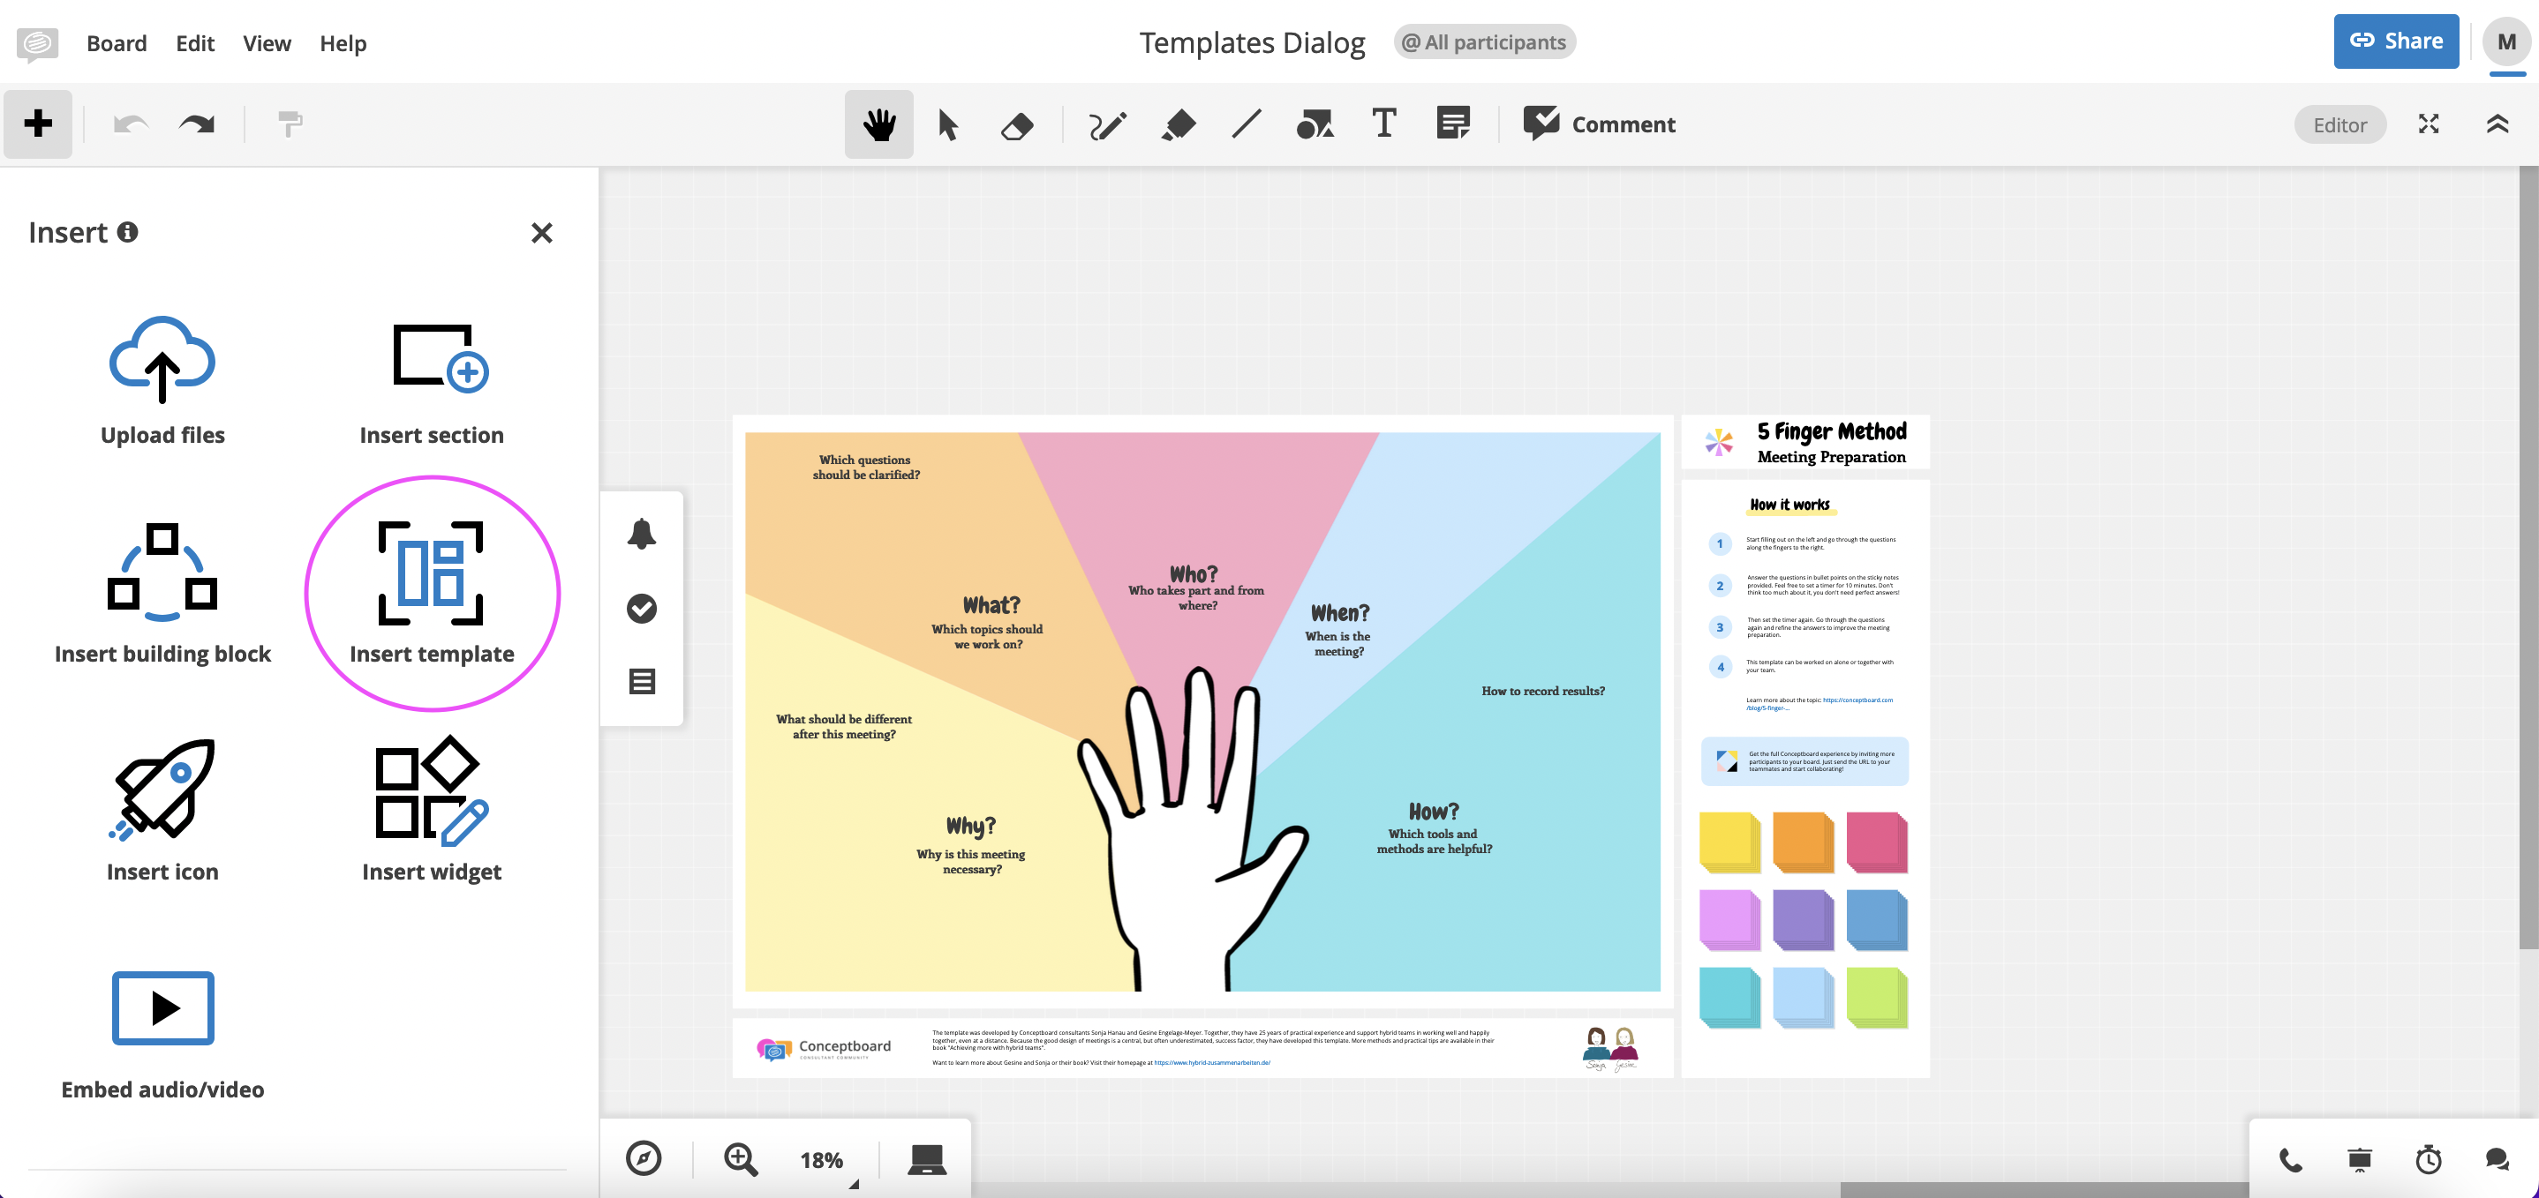Open the 18% zoom level dropdown
2539x1198 pixels.
[822, 1159]
